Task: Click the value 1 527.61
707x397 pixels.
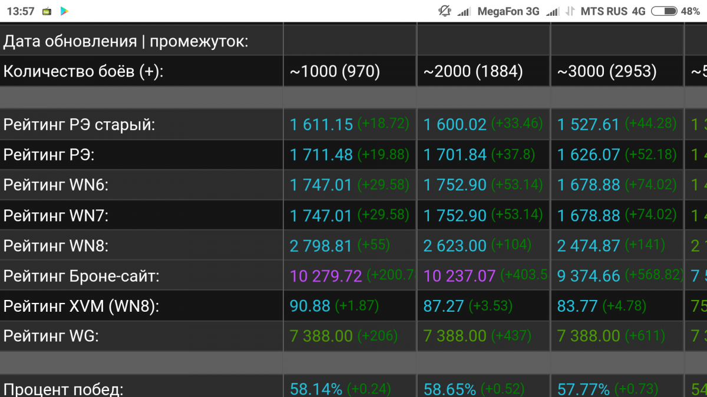Action: click(589, 125)
